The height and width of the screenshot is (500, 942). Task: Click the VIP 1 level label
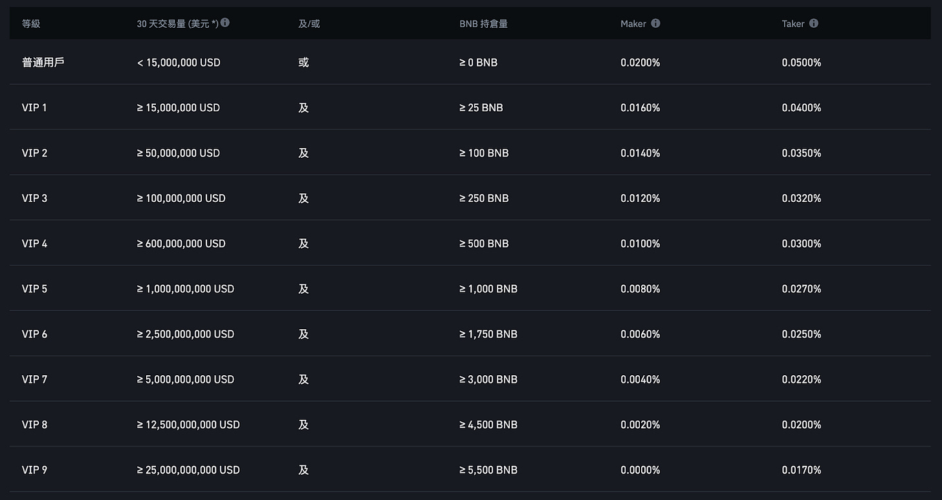tap(34, 108)
